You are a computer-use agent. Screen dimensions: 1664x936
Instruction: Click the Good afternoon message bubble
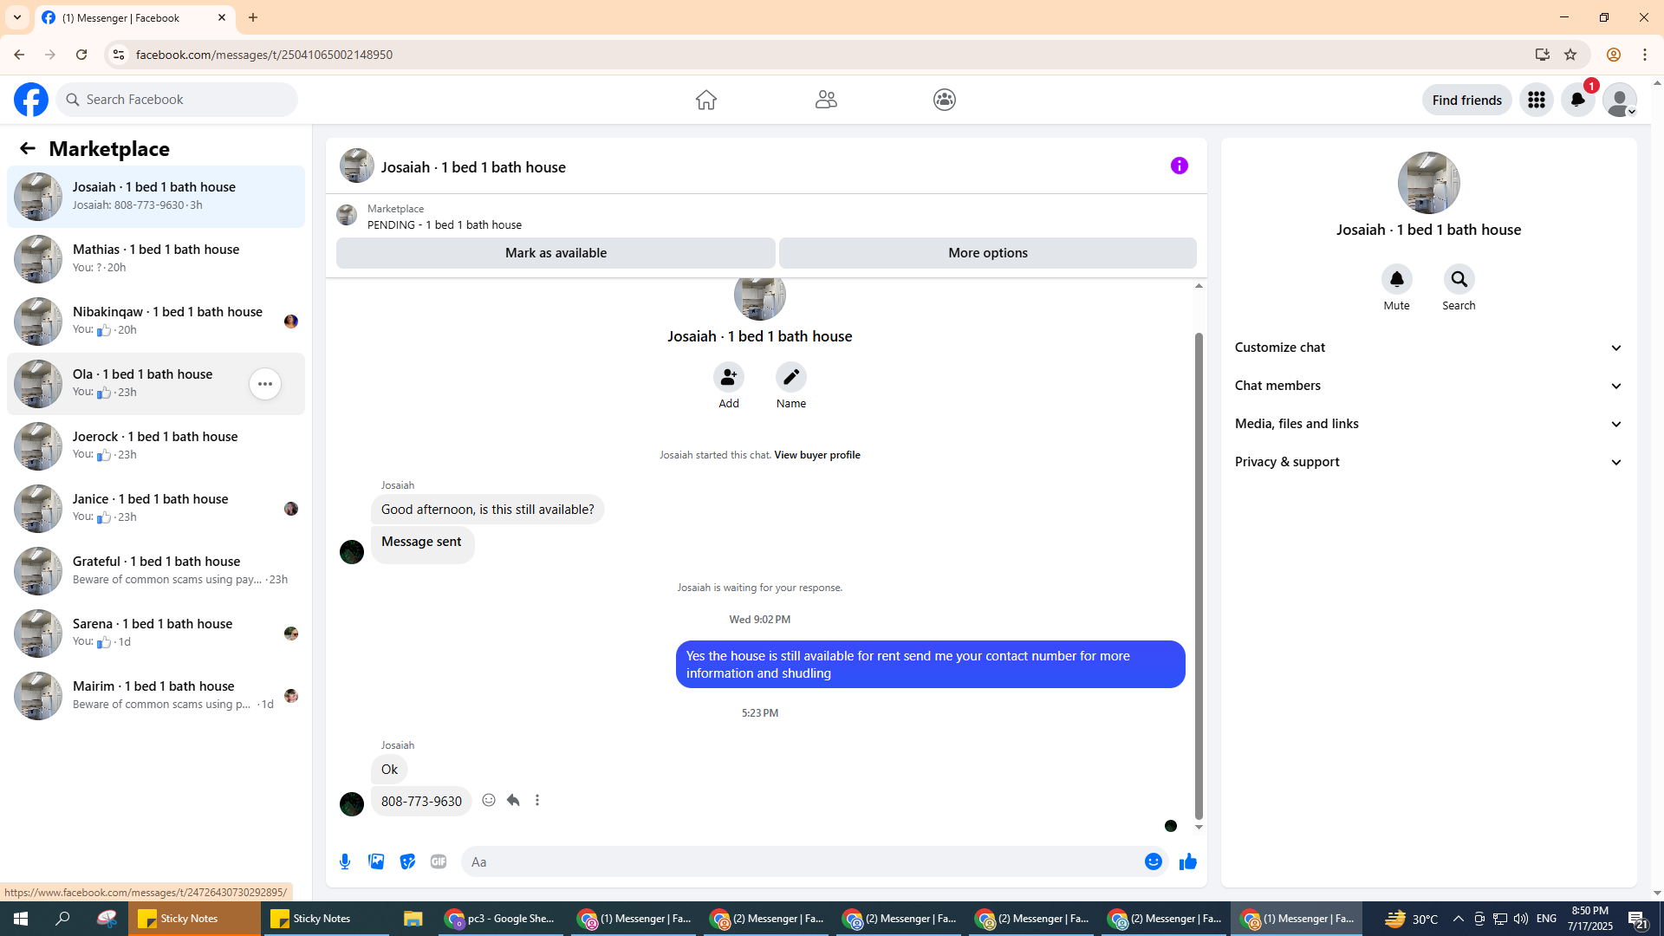coord(488,510)
